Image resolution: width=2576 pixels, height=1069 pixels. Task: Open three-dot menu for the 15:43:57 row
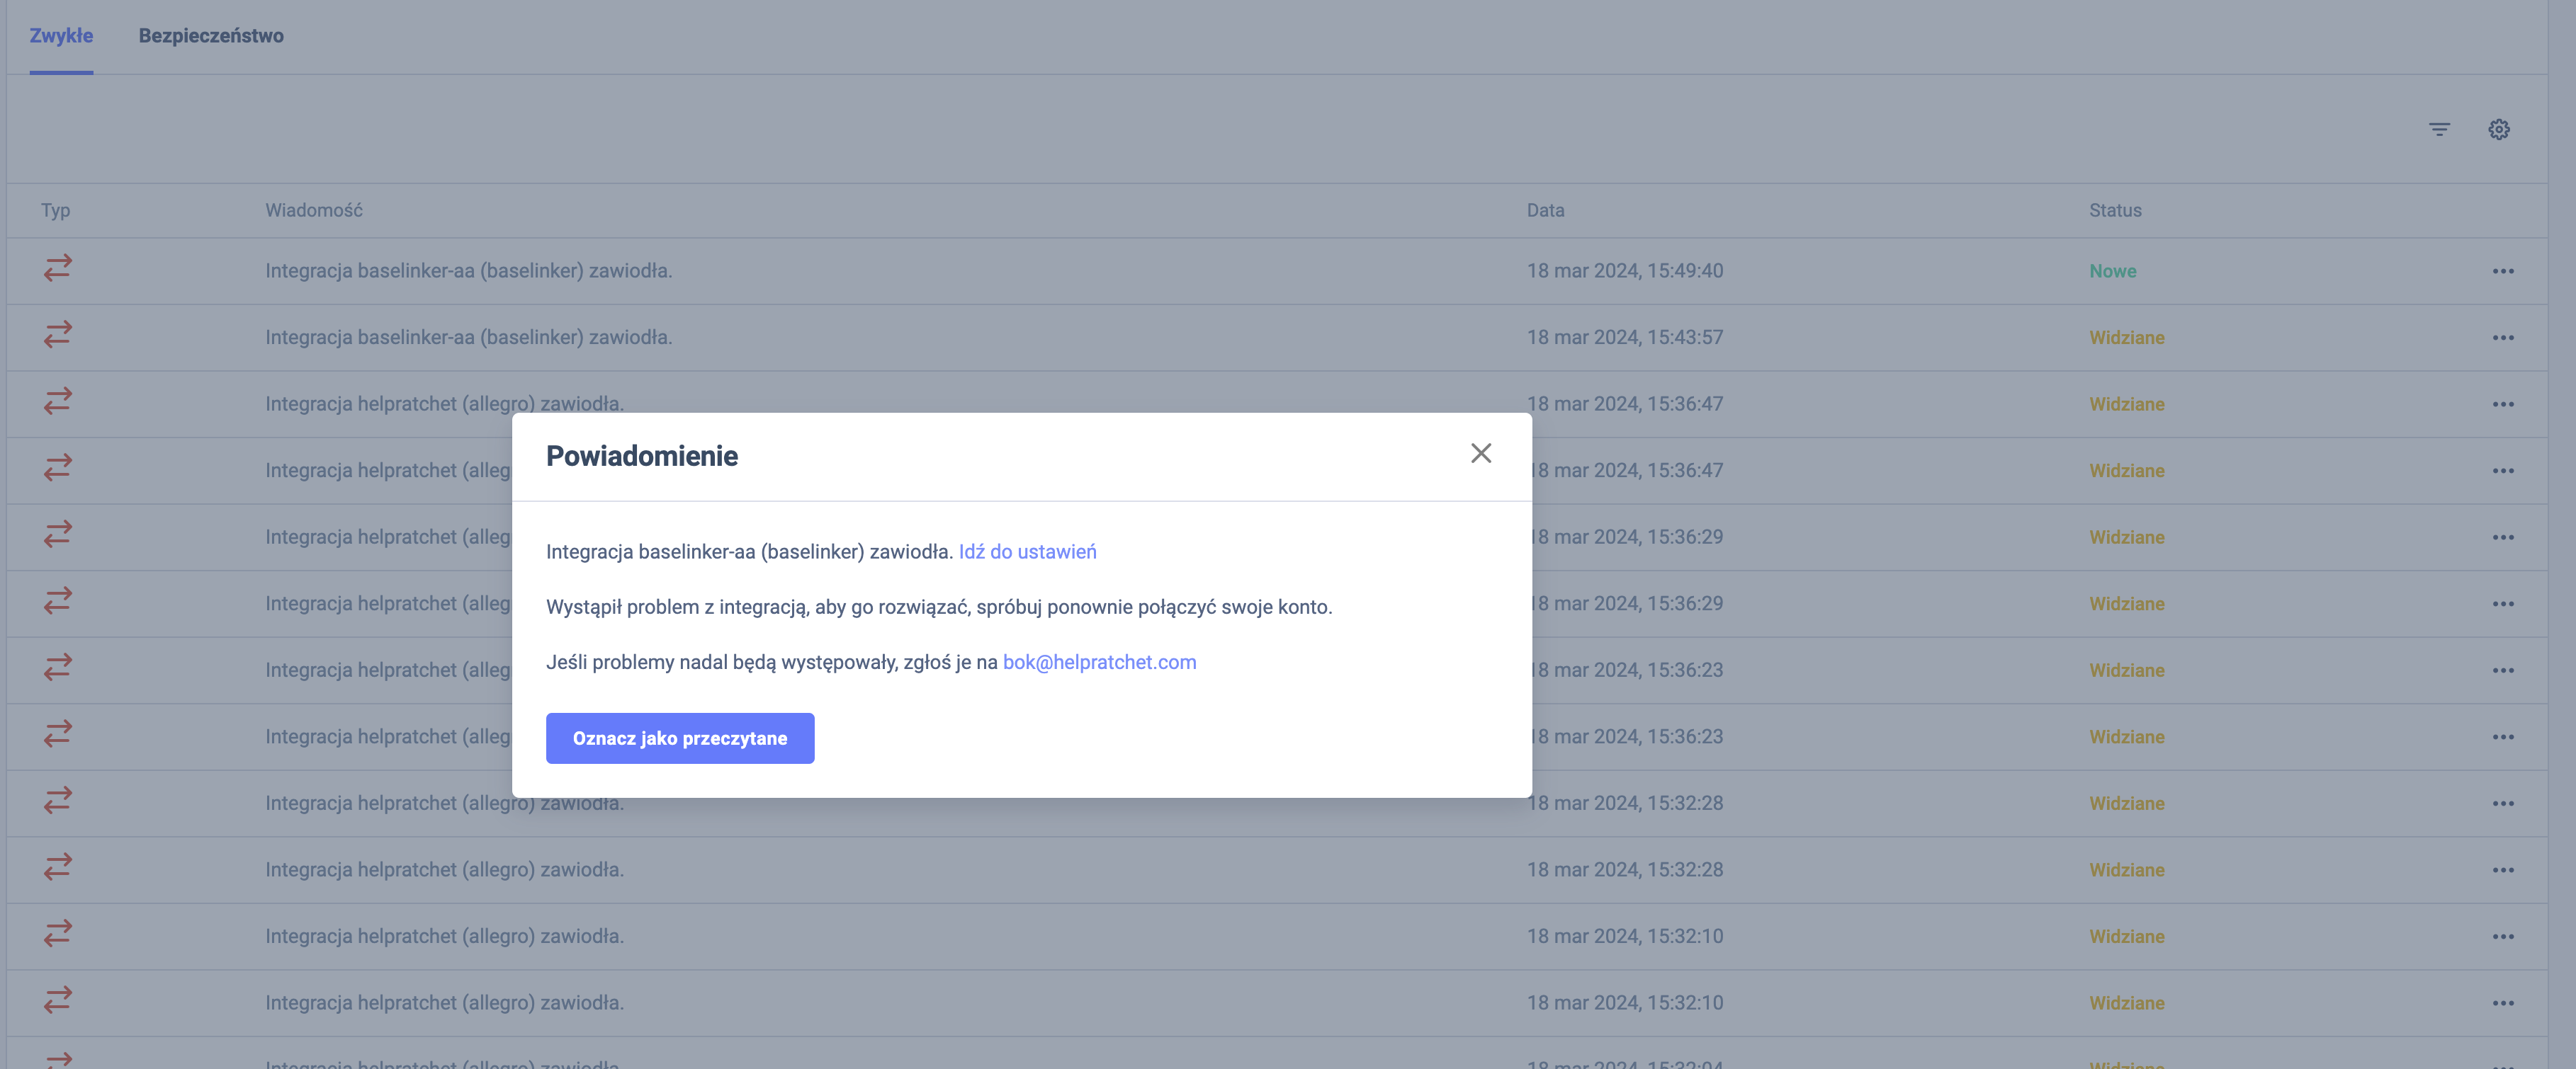coord(2503,338)
